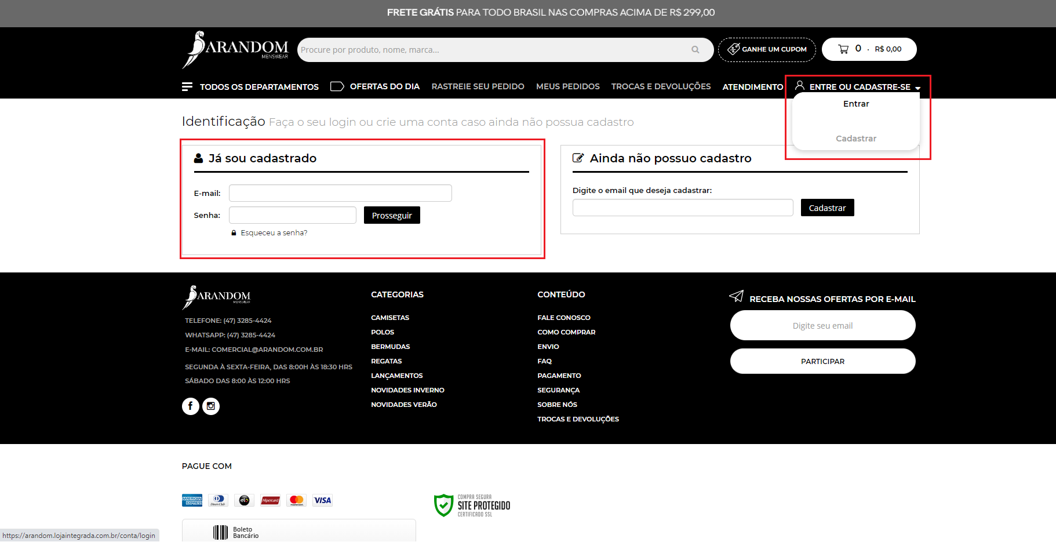The image size is (1056, 542).
Task: Click the Visa payment card icon
Action: (322, 500)
